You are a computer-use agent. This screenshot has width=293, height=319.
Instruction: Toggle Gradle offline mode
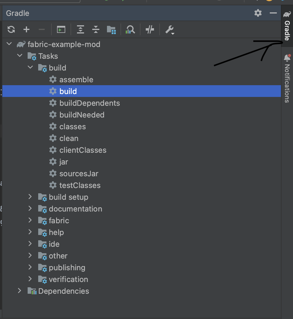pyautogui.click(x=150, y=29)
